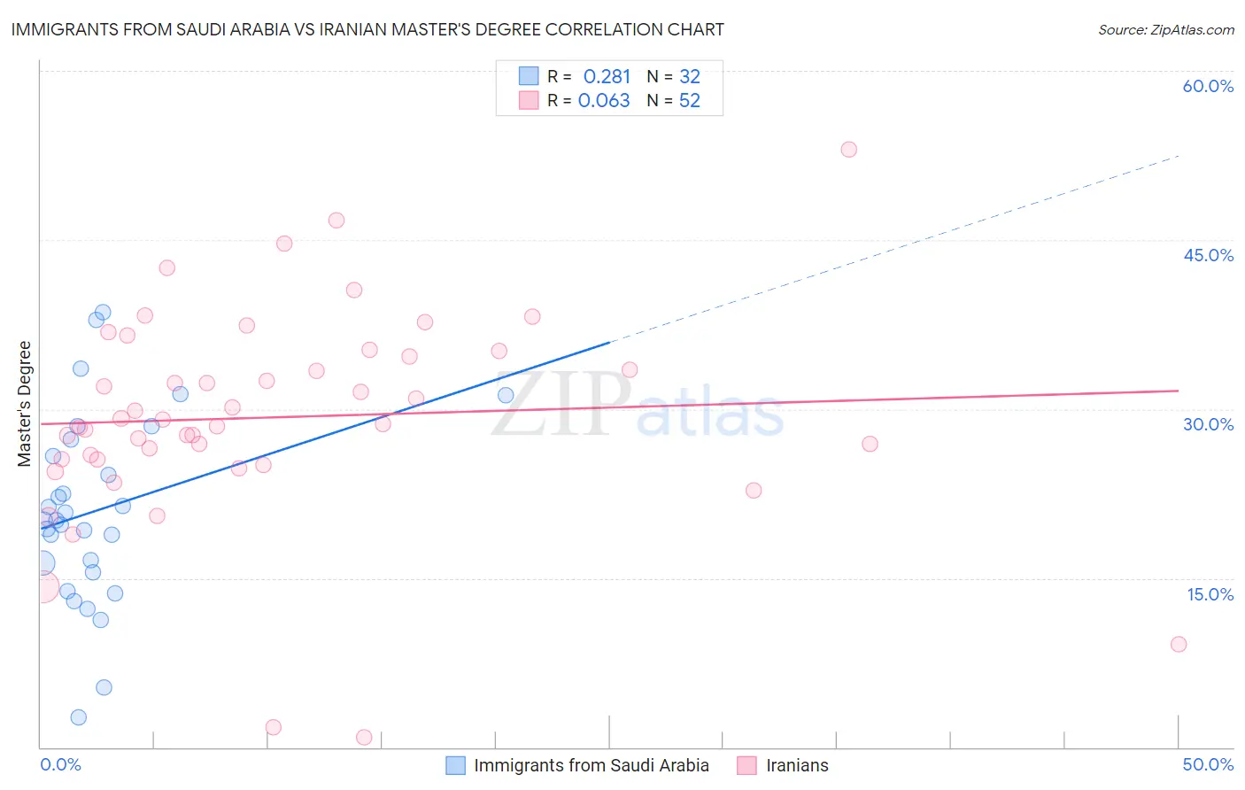Click the 0.0% x-axis label
Screen dimensions: 1245x790
[60, 764]
